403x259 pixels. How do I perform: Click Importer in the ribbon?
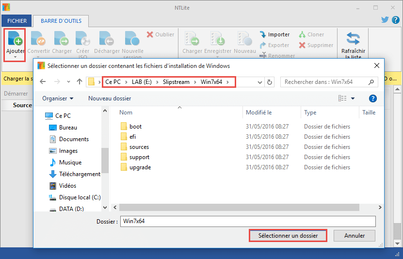[274, 34]
